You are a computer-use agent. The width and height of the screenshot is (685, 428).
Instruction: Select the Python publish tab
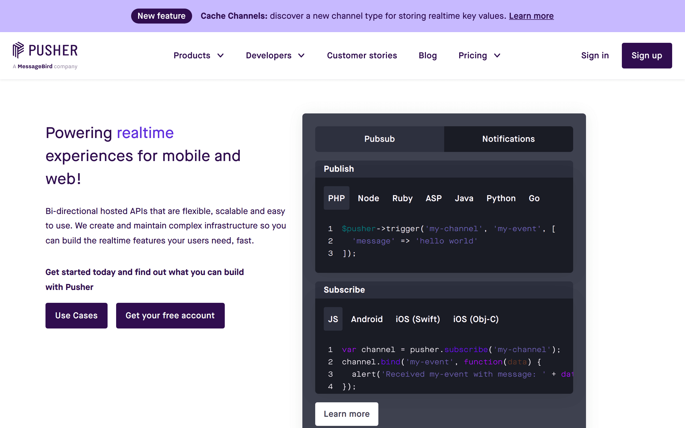point(501,198)
